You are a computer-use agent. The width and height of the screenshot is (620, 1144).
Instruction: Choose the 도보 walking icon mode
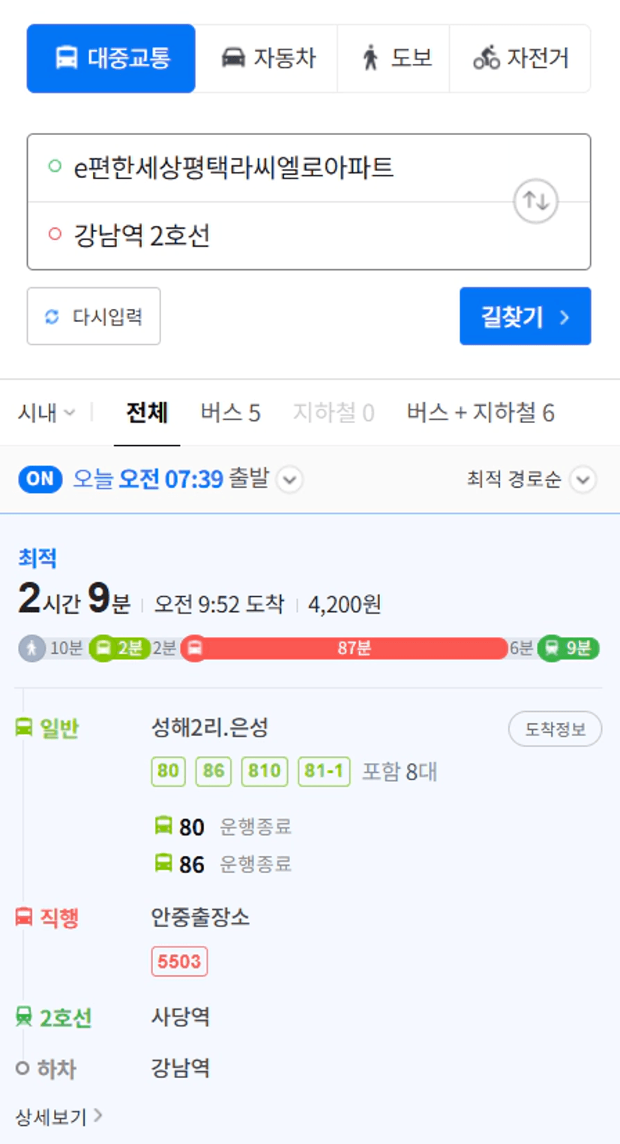[370, 58]
